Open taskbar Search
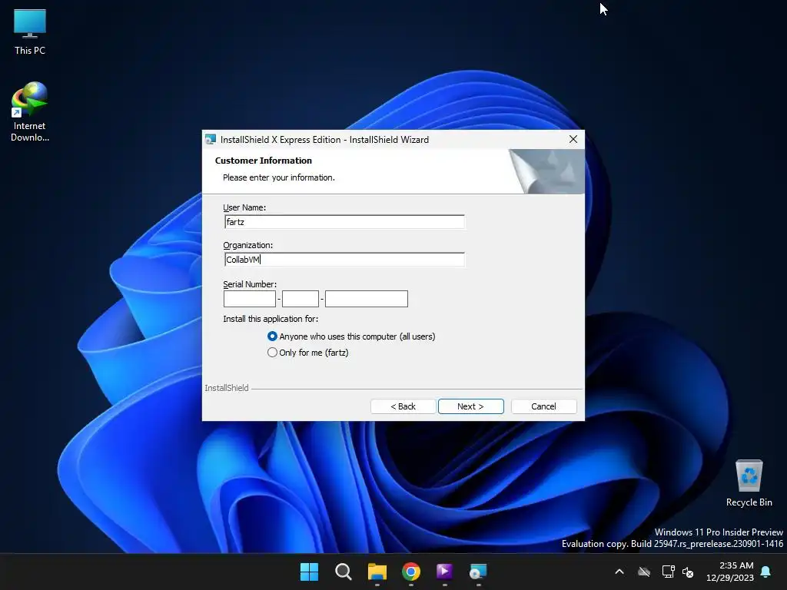Viewport: 787px width, 590px height. click(x=344, y=572)
